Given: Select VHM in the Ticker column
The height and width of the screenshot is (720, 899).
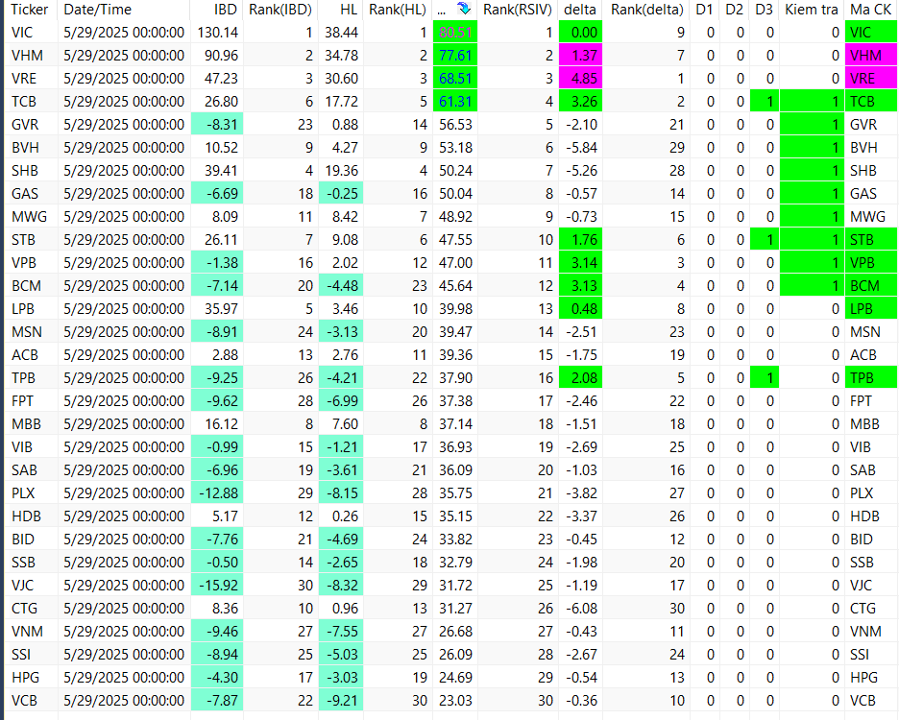Looking at the screenshot, I should 27,56.
